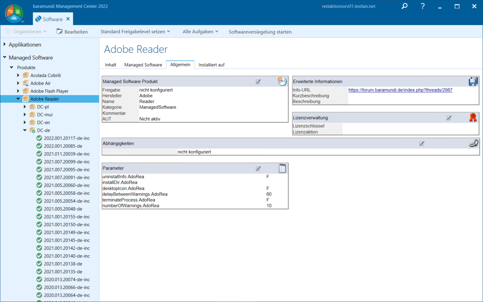The width and height of the screenshot is (483, 302).
Task: Close the Software tab
Action: [68, 19]
